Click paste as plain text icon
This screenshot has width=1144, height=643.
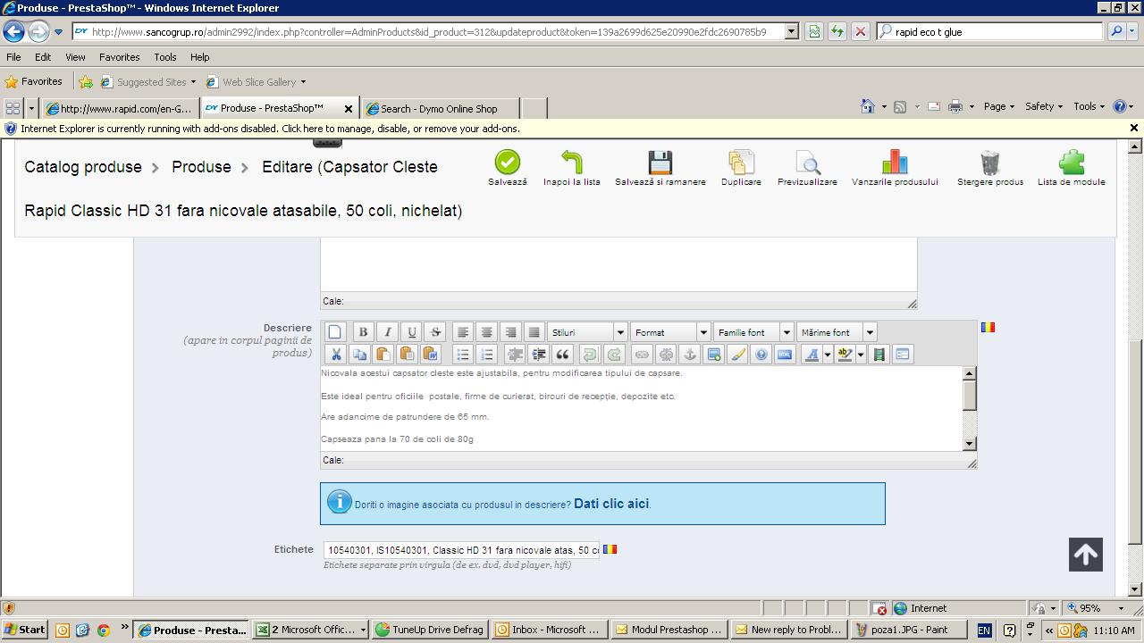(x=407, y=355)
